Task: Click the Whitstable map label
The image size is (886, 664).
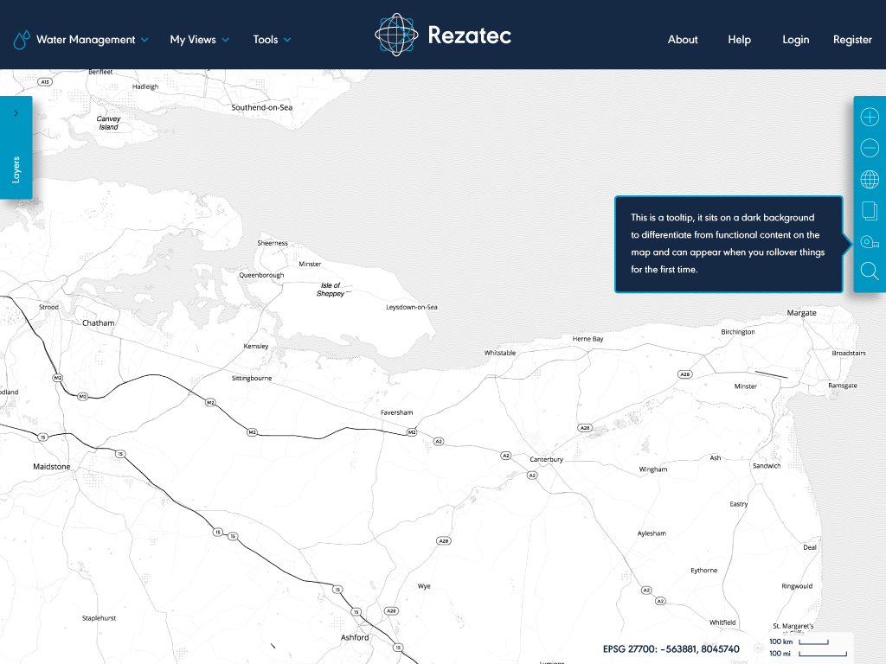Action: (500, 353)
